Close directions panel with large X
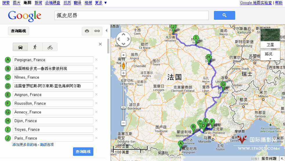The width and height of the screenshot is (285, 161). [100, 44]
